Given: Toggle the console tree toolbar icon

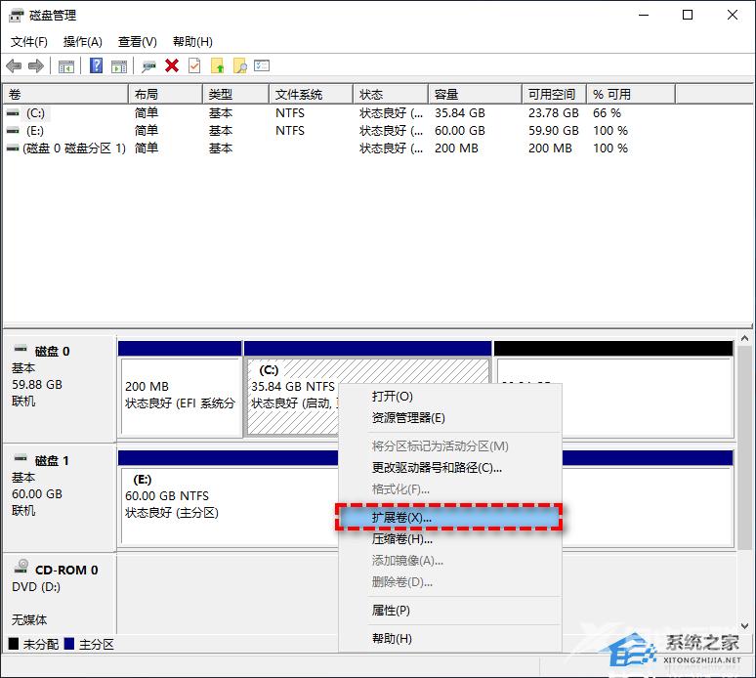Looking at the screenshot, I should coord(66,66).
